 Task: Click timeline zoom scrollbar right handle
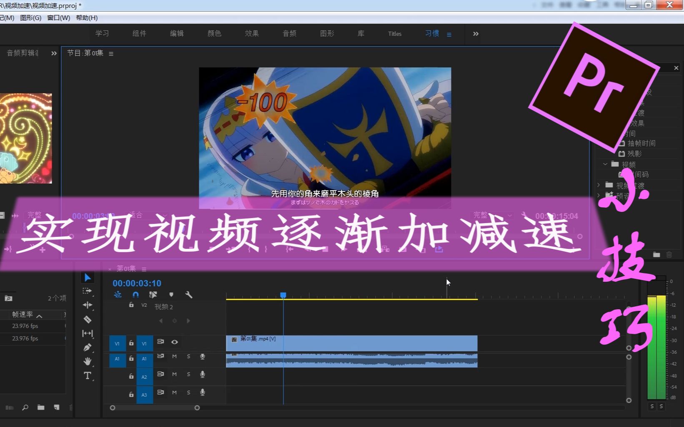click(x=197, y=408)
